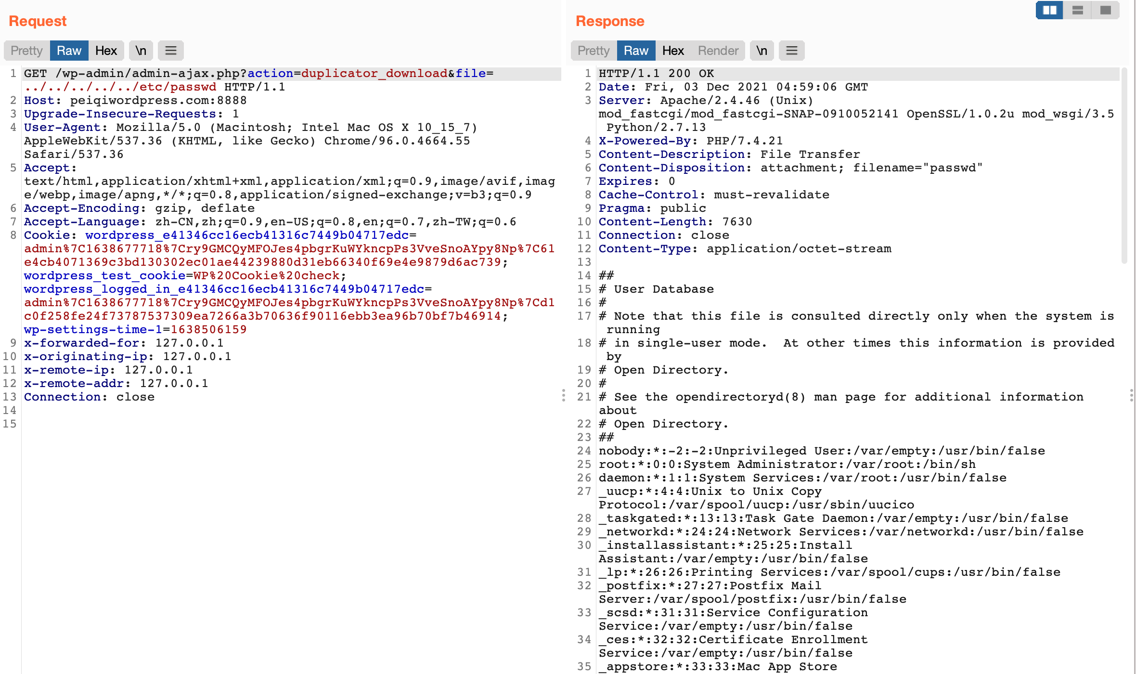
Task: Toggle \n non-printable characters in Response pane
Action: [x=762, y=51]
